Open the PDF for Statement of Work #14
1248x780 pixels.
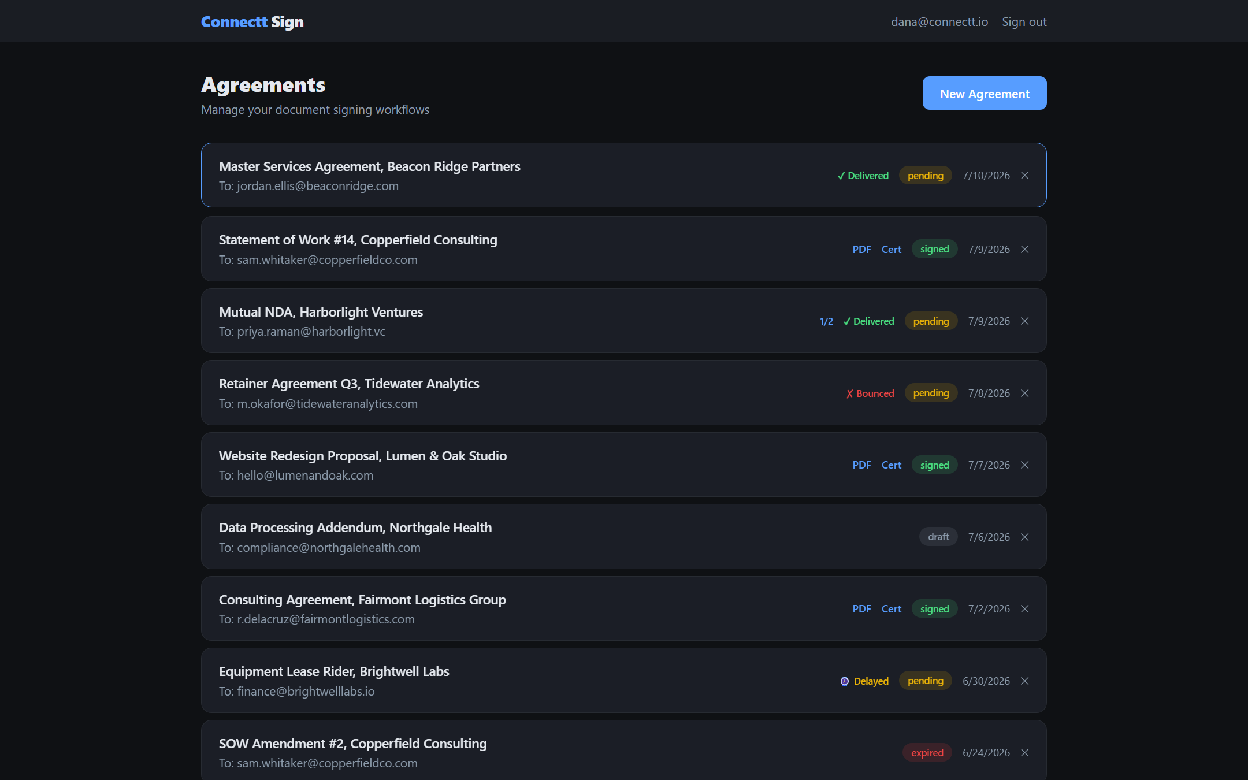tap(861, 249)
